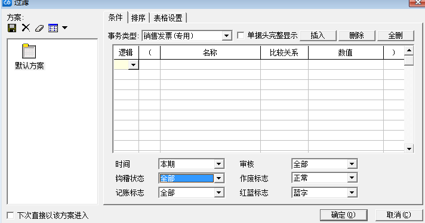Viewport: 425px width, 223px height.
Task: Click the 全删 button
Action: point(396,35)
